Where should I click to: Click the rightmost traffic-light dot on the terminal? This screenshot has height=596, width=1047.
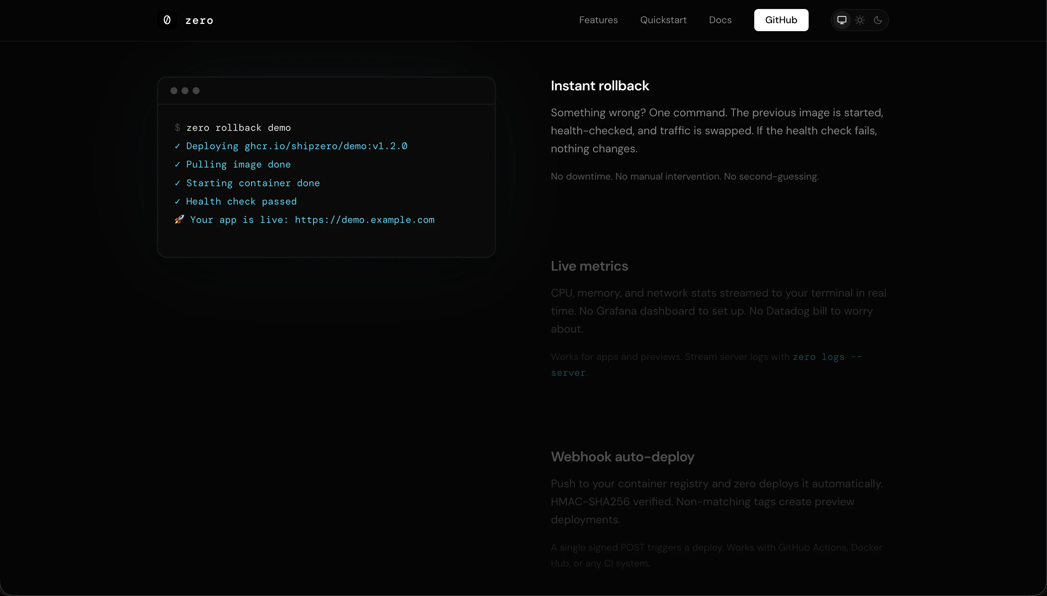[x=196, y=90]
